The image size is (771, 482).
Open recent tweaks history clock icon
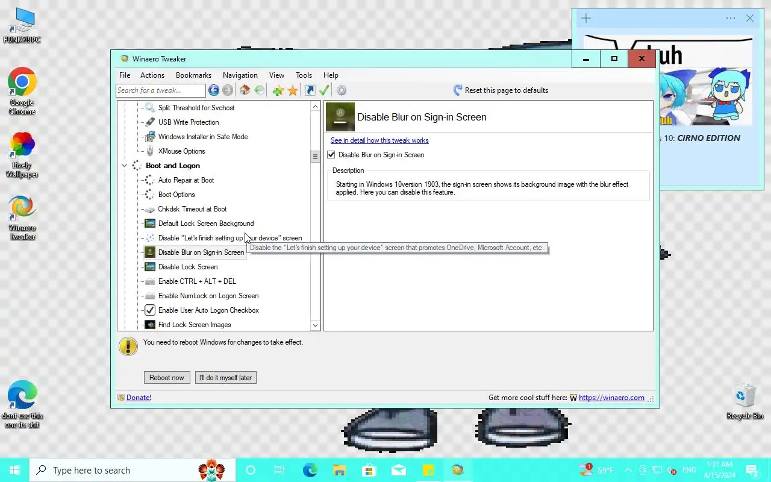(260, 90)
